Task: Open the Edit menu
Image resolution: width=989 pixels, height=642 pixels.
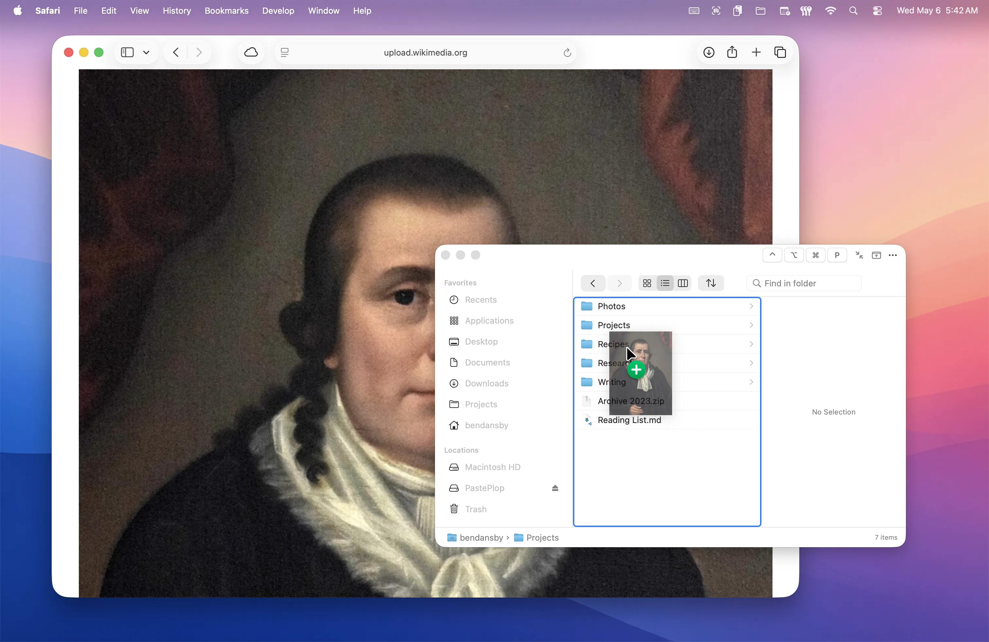Action: point(109,11)
